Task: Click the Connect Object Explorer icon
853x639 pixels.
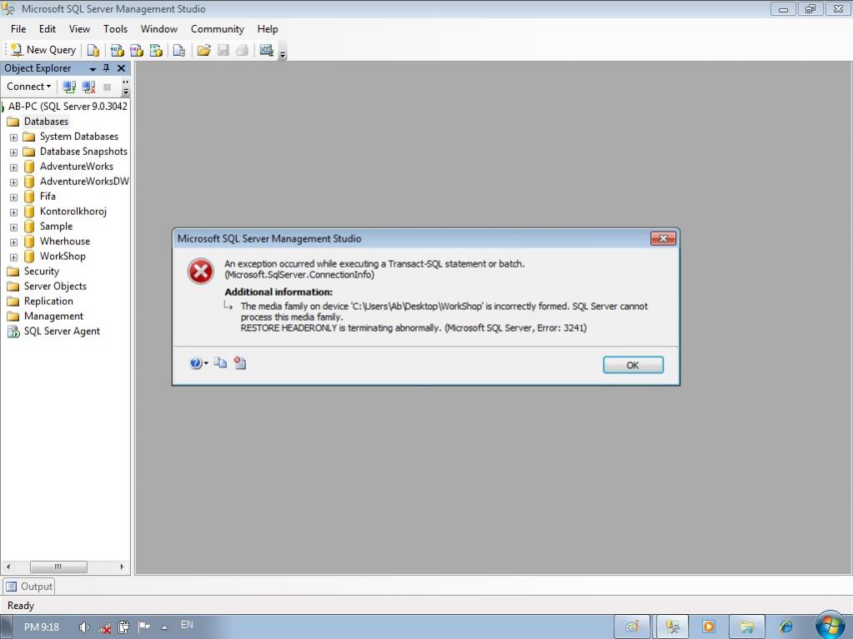Action: 69,87
